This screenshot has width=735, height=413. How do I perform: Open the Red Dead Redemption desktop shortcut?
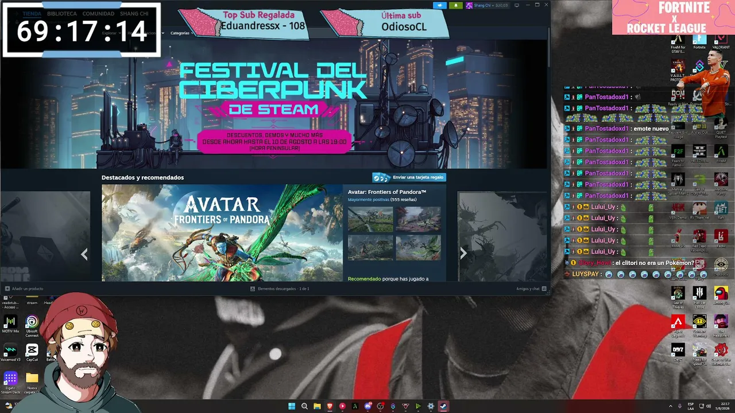(x=699, y=240)
